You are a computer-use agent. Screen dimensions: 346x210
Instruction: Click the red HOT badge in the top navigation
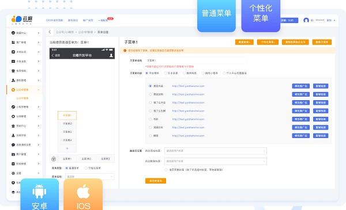[x=110, y=18]
